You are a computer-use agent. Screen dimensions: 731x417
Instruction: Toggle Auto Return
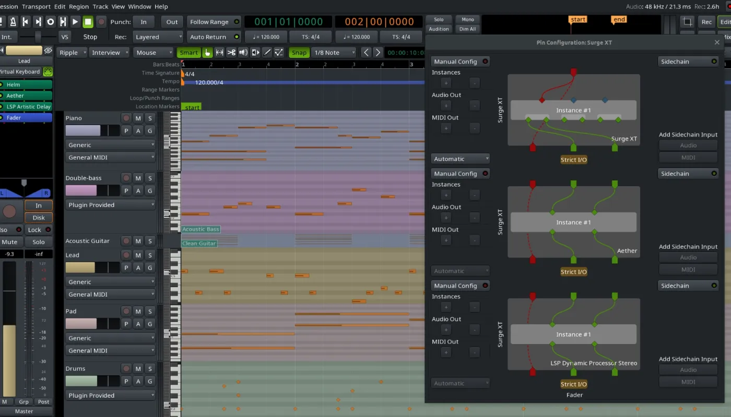[x=214, y=37]
